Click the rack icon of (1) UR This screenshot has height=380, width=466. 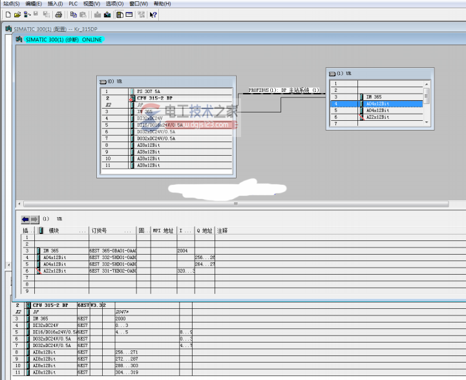click(332, 74)
